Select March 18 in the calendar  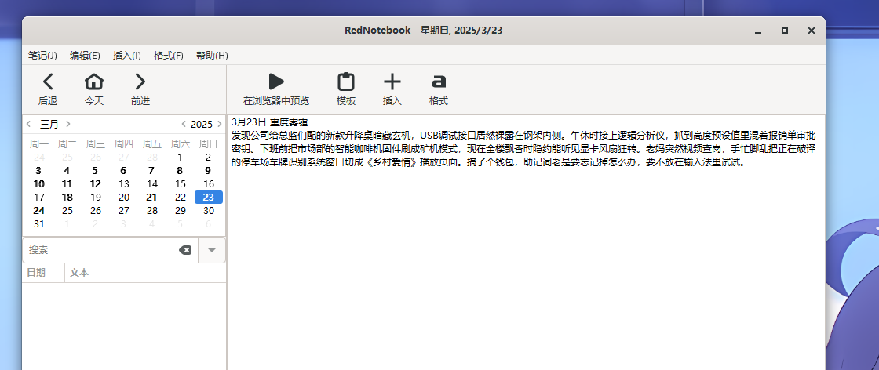[x=67, y=197]
